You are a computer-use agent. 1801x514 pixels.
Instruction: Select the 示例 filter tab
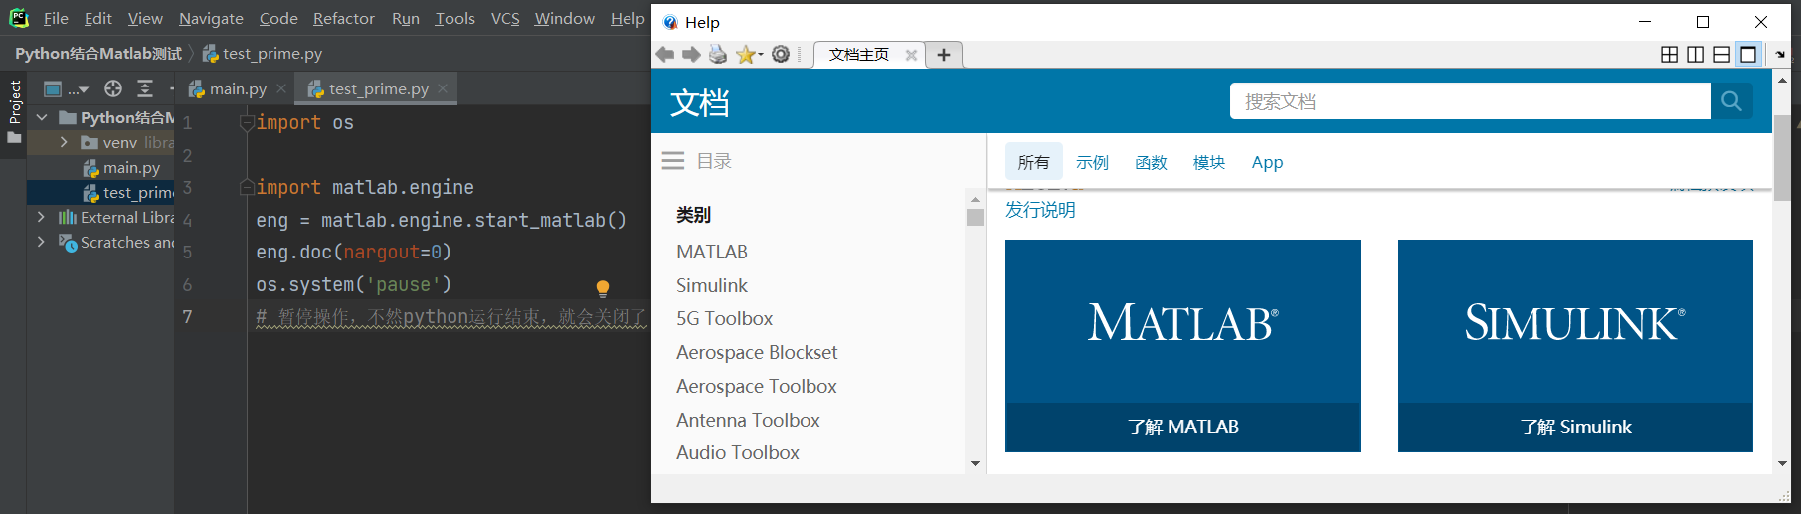coord(1092,162)
